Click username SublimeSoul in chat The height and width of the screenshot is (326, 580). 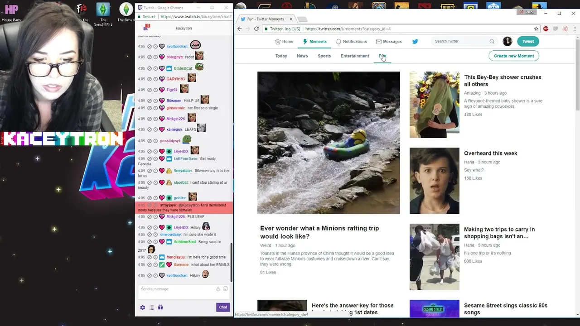pos(185,242)
